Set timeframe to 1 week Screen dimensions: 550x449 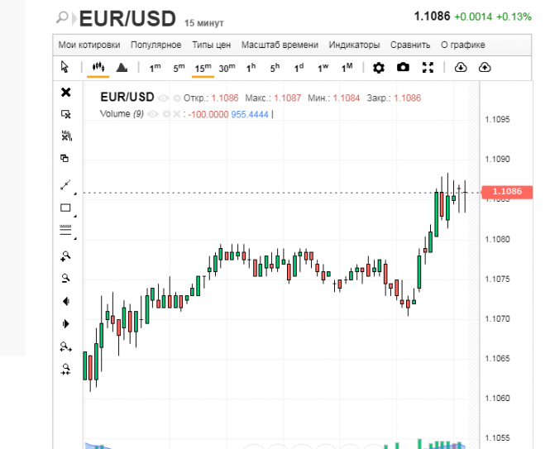(x=323, y=68)
